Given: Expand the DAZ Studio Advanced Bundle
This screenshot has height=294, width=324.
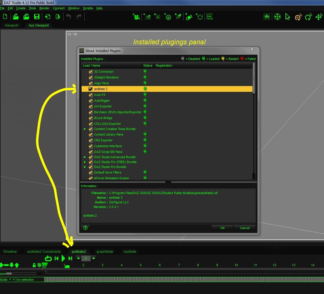Looking at the screenshot, I should coord(85,157).
